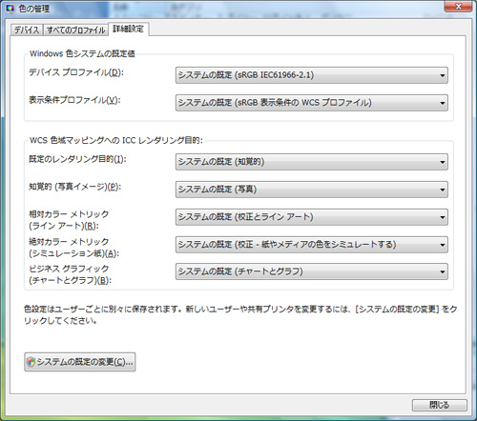Open 絶対カラー メトリック dropdown
477x421 pixels.
[312, 245]
